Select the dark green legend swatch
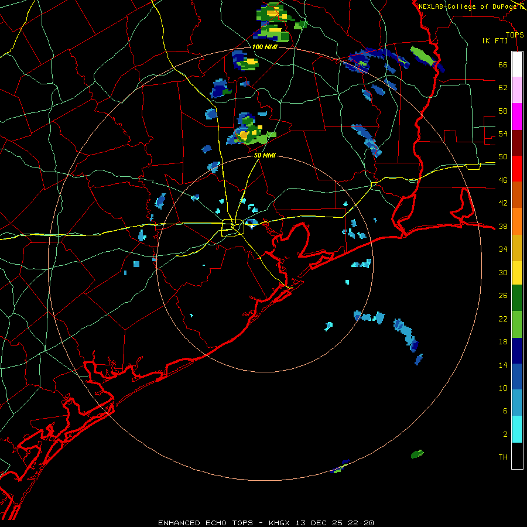Screen dimensions: 527x527 517,298
